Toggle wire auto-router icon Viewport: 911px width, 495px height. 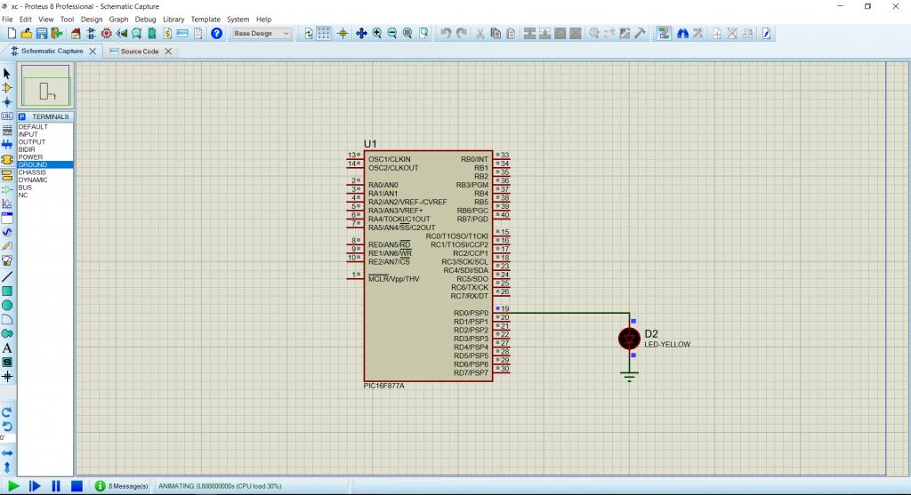click(663, 34)
